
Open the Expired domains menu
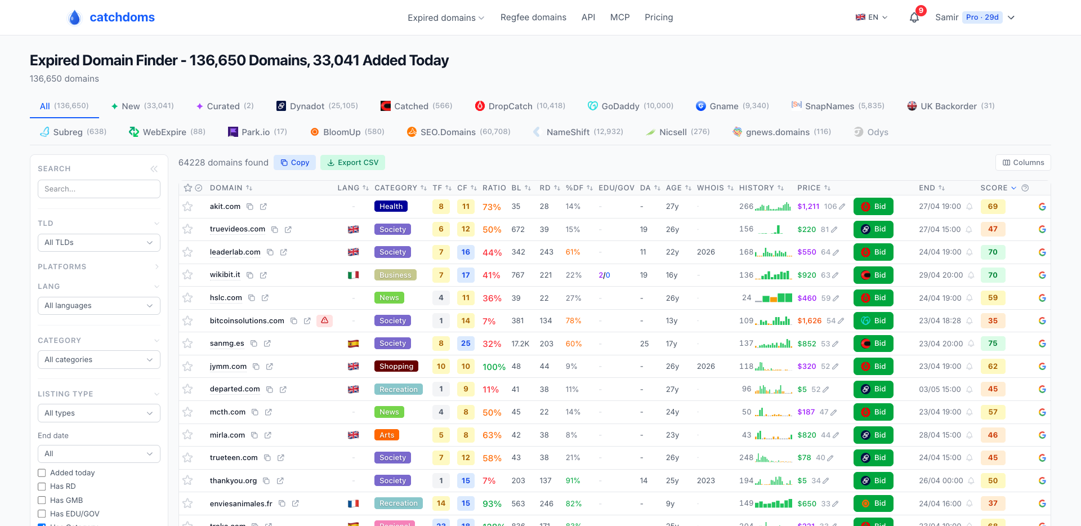446,18
